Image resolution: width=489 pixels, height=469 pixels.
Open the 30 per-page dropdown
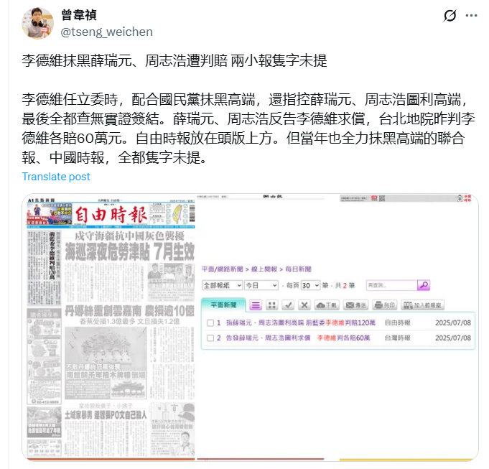pyautogui.click(x=310, y=285)
